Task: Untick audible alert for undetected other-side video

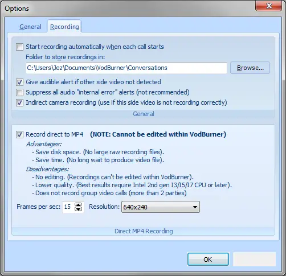Action: (x=19, y=82)
